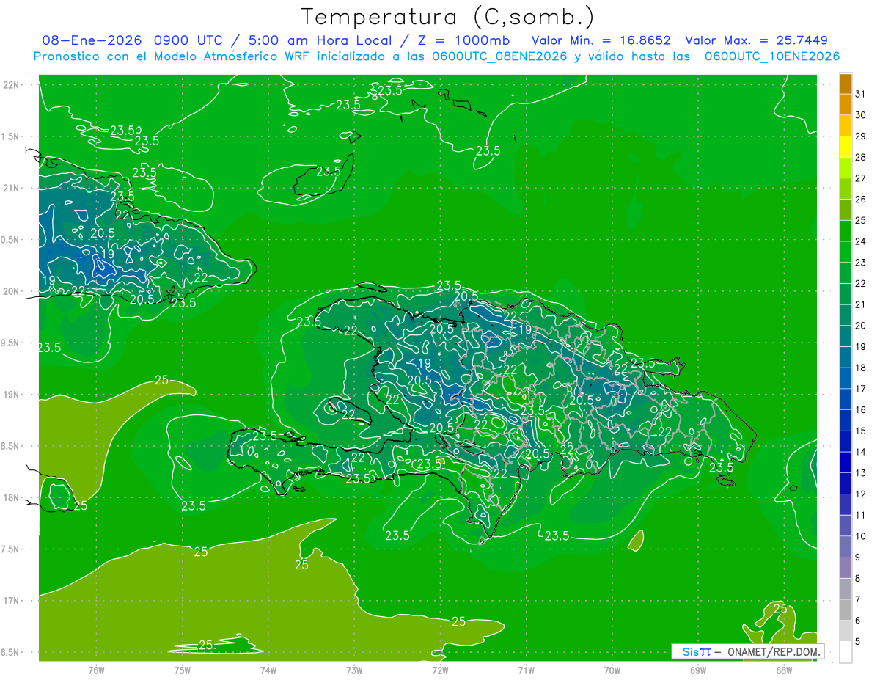Viewport: 880px width, 680px height.
Task: Click the "17N" latitude axis label
Action: point(11,602)
